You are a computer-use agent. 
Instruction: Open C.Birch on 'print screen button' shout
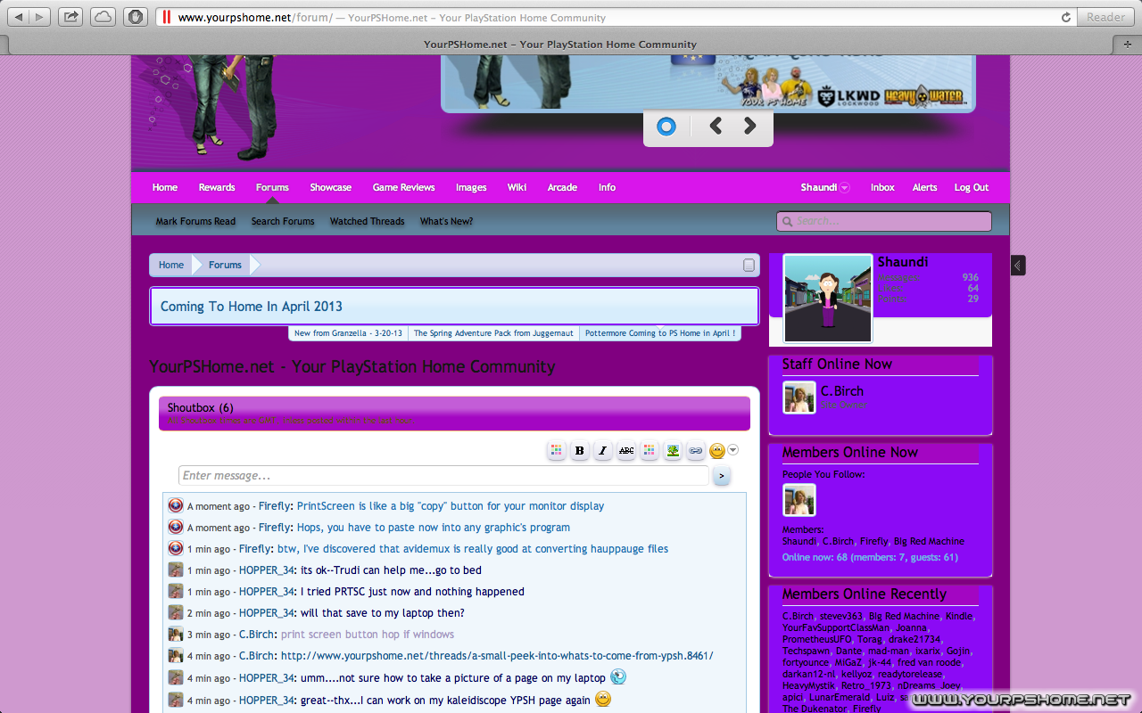(257, 635)
